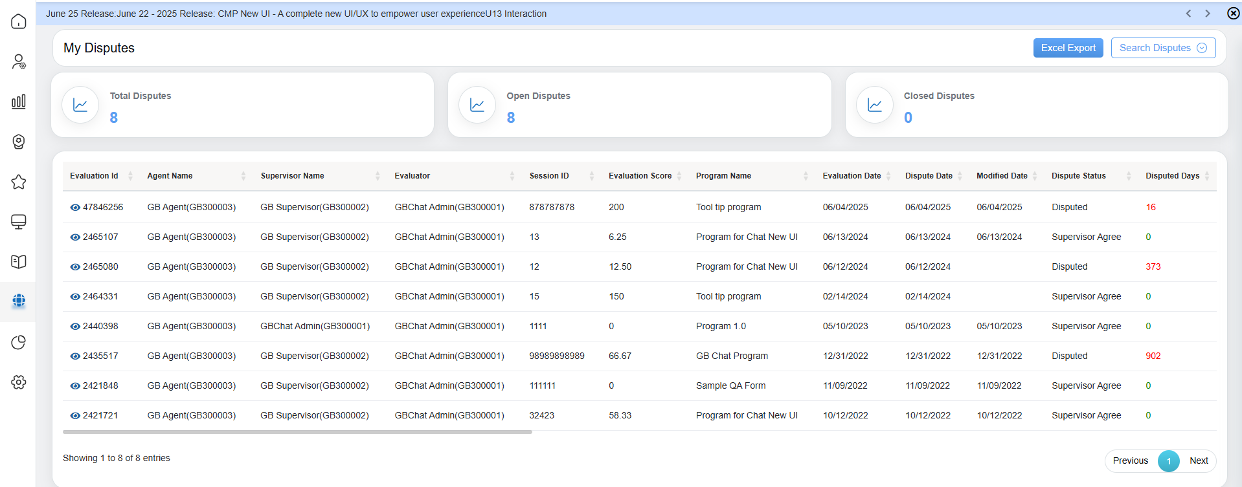Image resolution: width=1242 pixels, height=487 pixels.
Task: Show next announcement with right arrow
Action: coord(1208,14)
